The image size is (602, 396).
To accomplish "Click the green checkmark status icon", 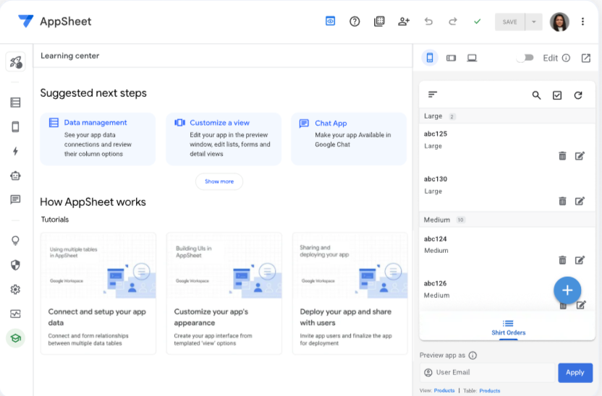I will [x=478, y=22].
